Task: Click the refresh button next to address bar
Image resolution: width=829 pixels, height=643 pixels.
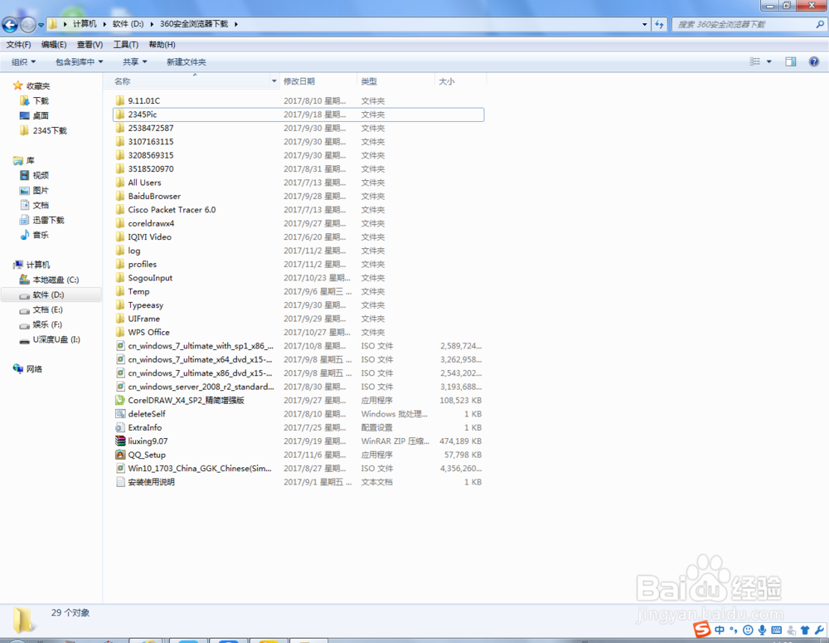Action: 659,24
